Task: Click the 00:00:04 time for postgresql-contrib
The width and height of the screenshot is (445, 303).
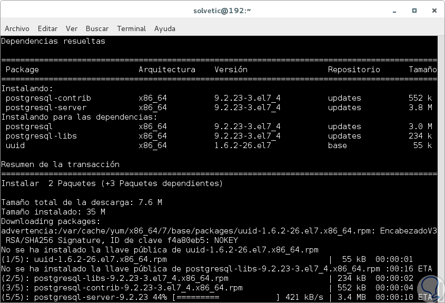Action: pos(394,288)
